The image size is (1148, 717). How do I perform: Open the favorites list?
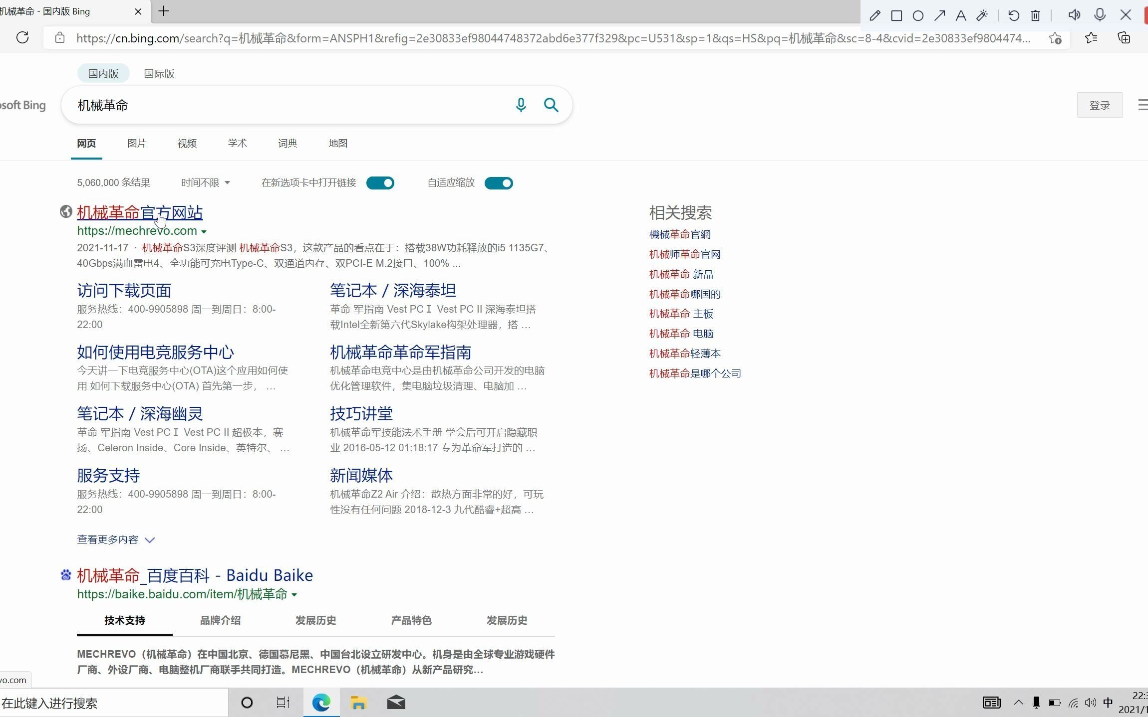(x=1091, y=38)
